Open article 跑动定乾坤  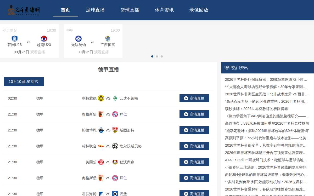pyautogui.click(x=267, y=131)
